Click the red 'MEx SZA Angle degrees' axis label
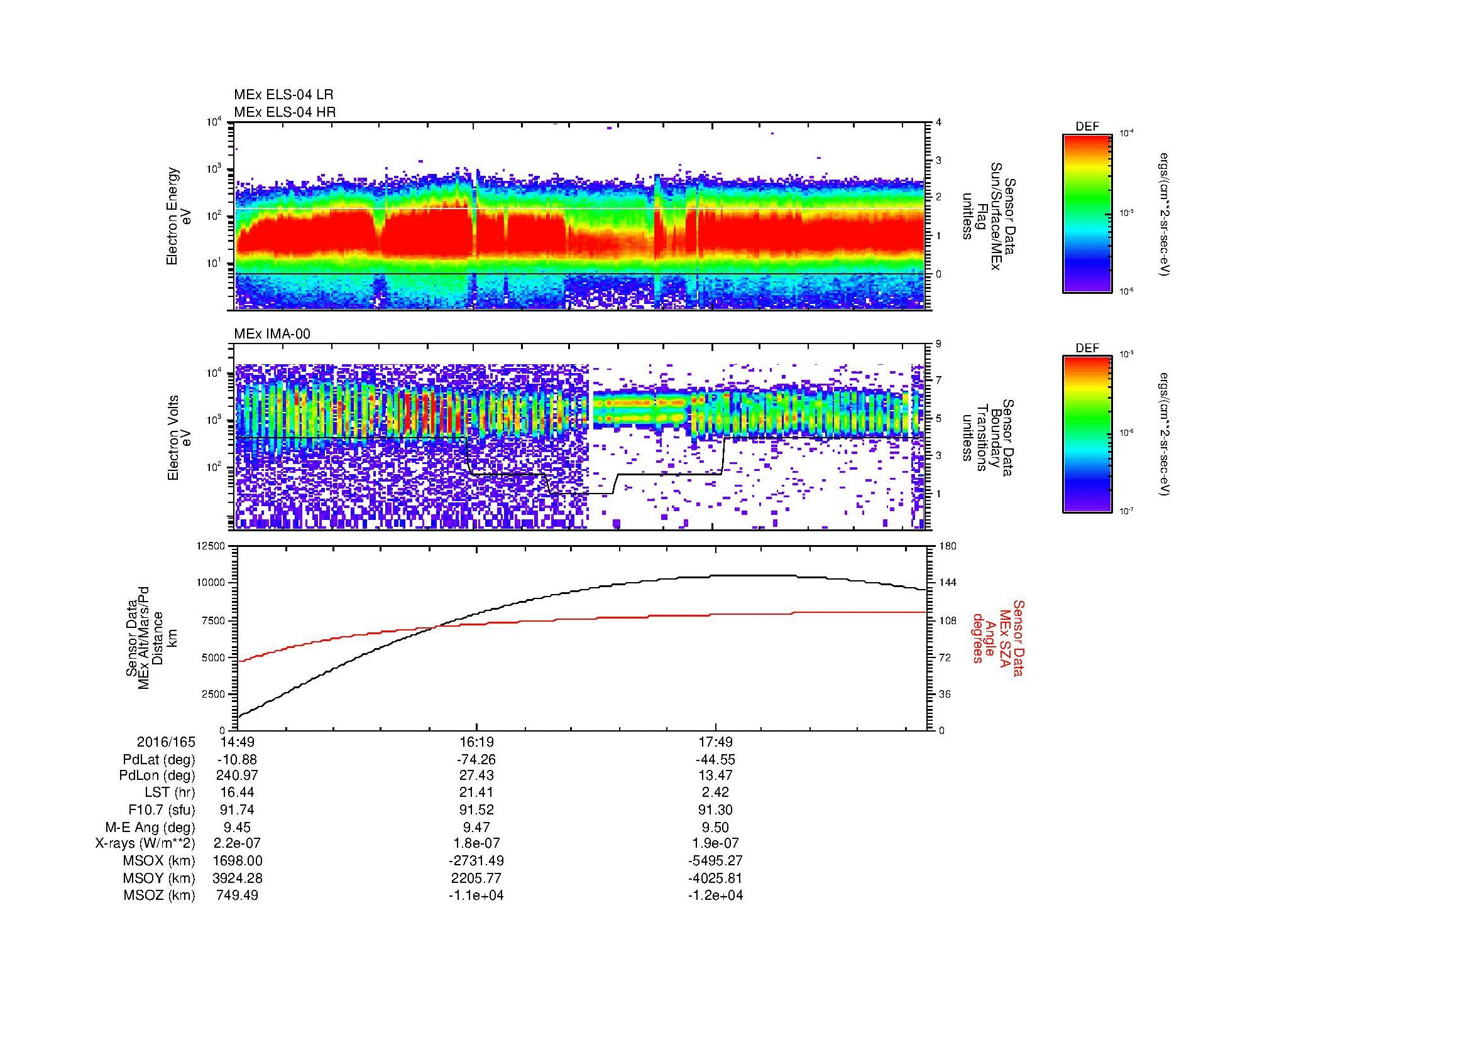The width and height of the screenshot is (1470, 1038). [998, 637]
